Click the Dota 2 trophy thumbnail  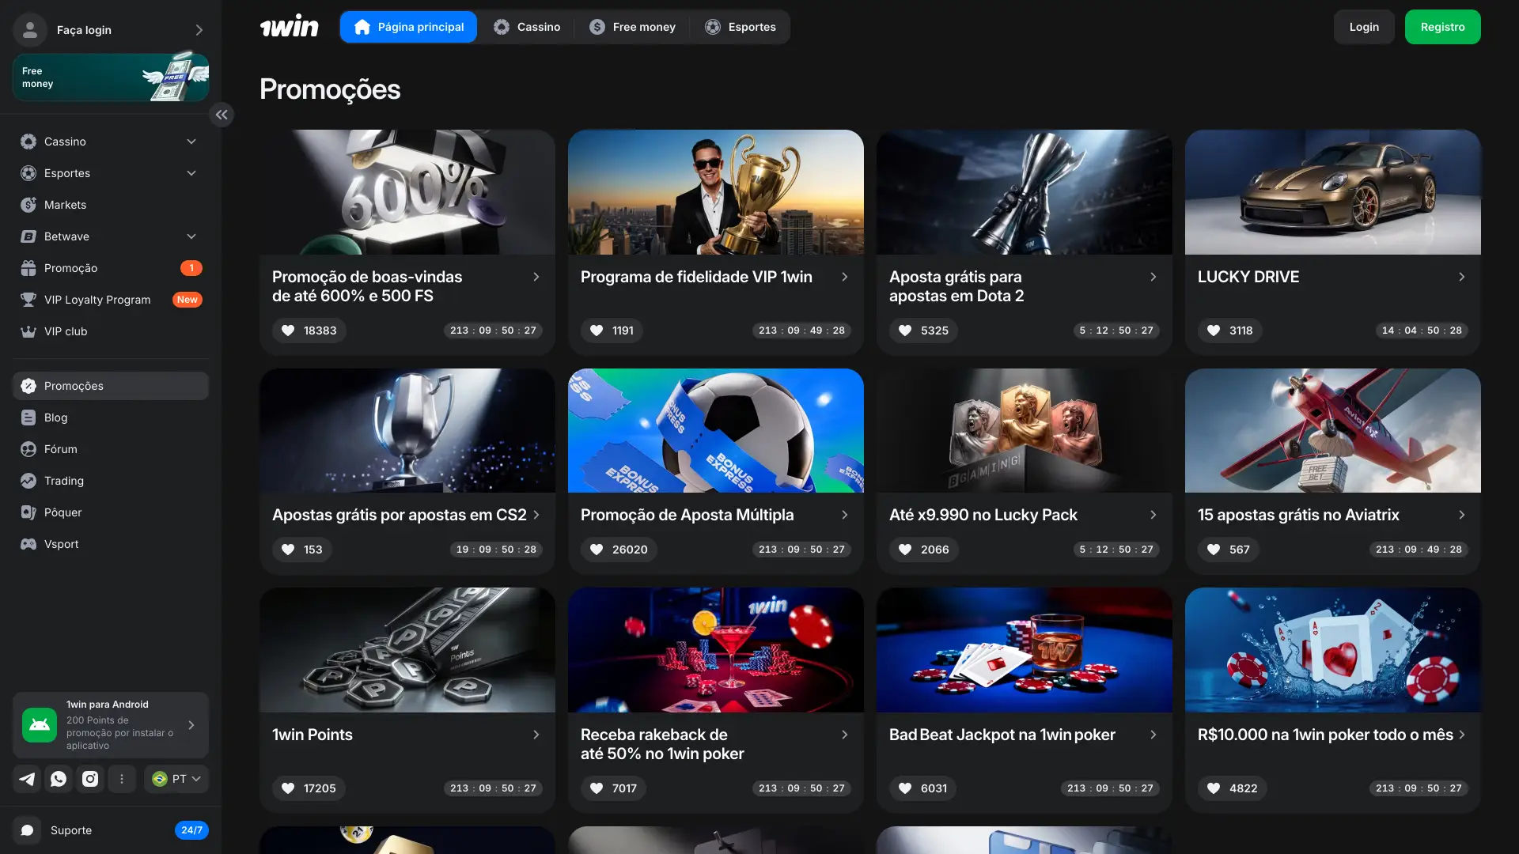[x=1025, y=192]
